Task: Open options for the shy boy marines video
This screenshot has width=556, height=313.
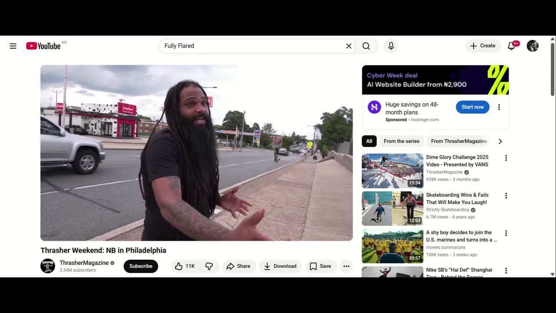Action: (506, 233)
